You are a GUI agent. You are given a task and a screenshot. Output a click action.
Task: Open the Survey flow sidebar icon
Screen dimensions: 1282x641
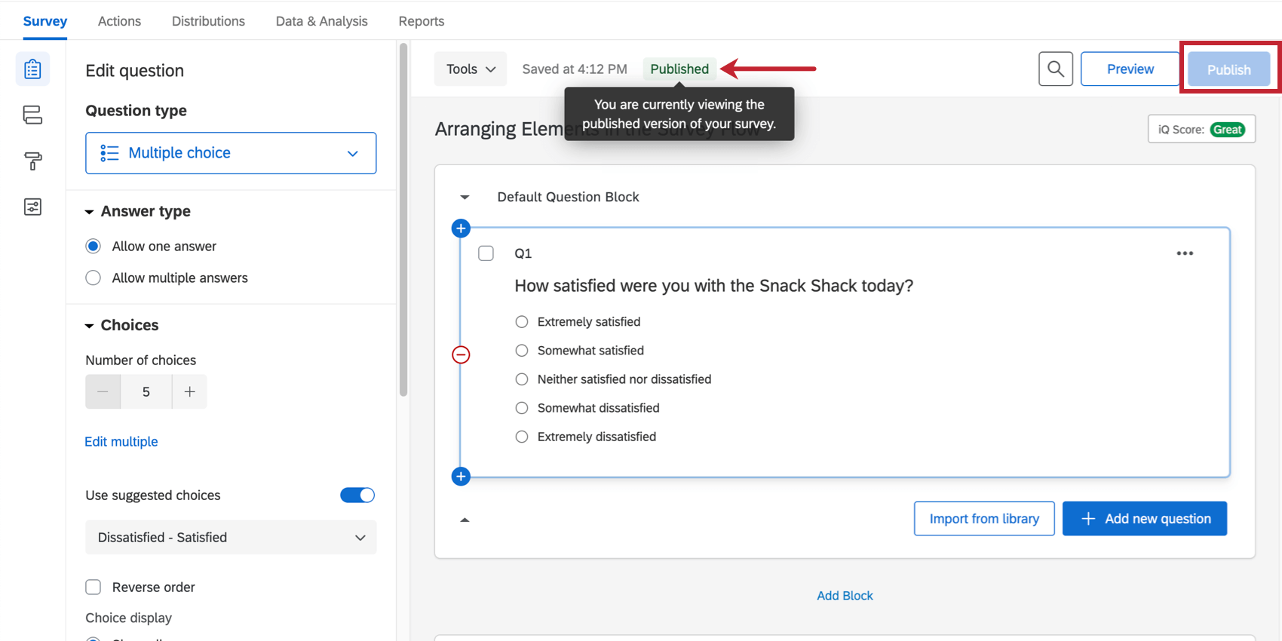(32, 115)
